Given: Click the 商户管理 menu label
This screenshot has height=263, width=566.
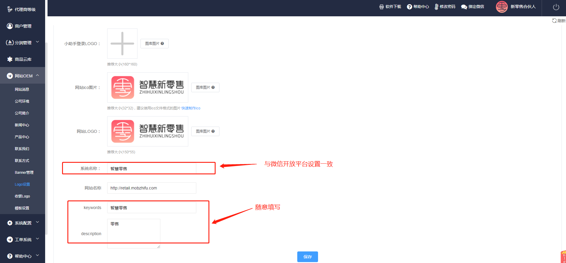Looking at the screenshot, I should coord(23,26).
